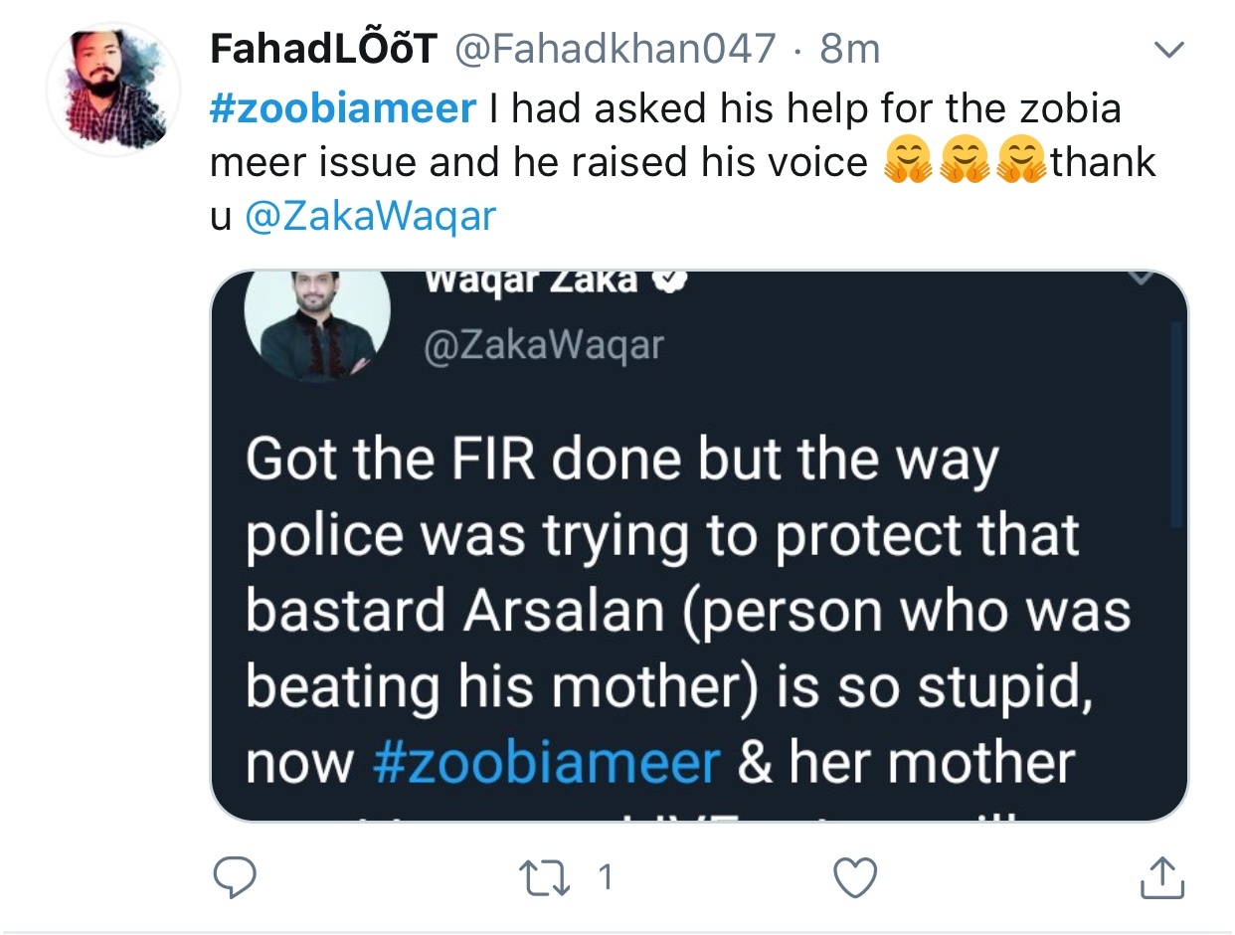Screen dimensions: 1235x935
Task: Click the scrollbar inside dark screenshot
Action: click(x=1178, y=425)
